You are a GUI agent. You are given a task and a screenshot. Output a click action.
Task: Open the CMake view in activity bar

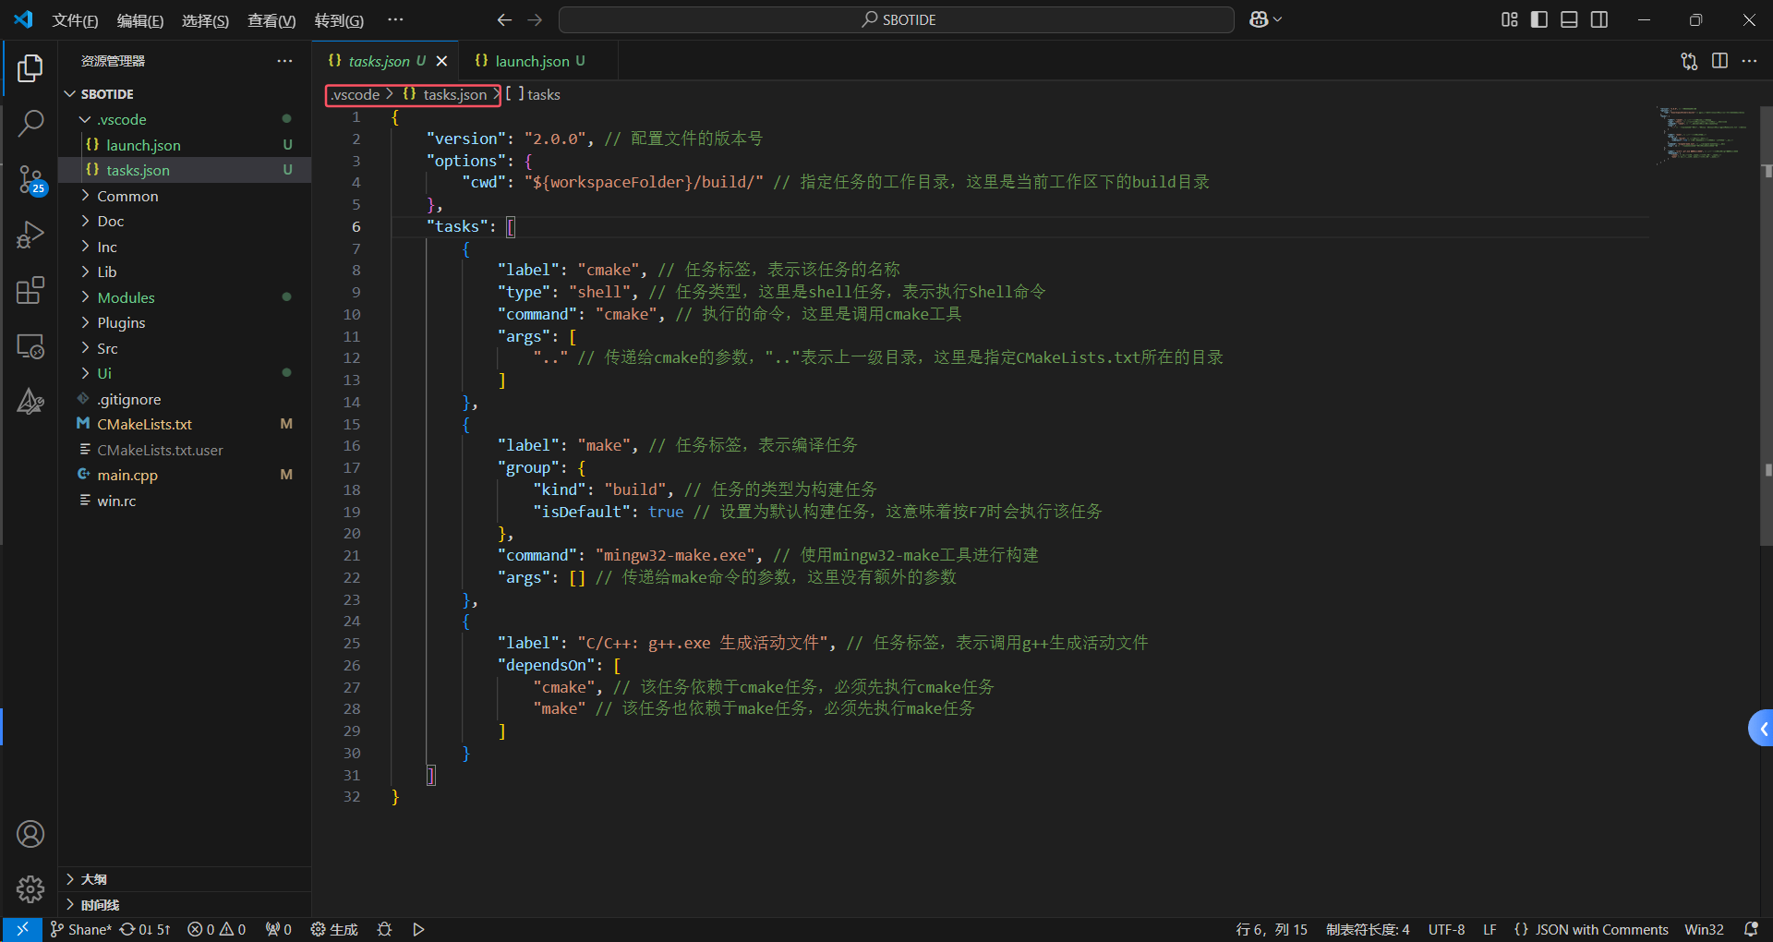pyautogui.click(x=30, y=402)
